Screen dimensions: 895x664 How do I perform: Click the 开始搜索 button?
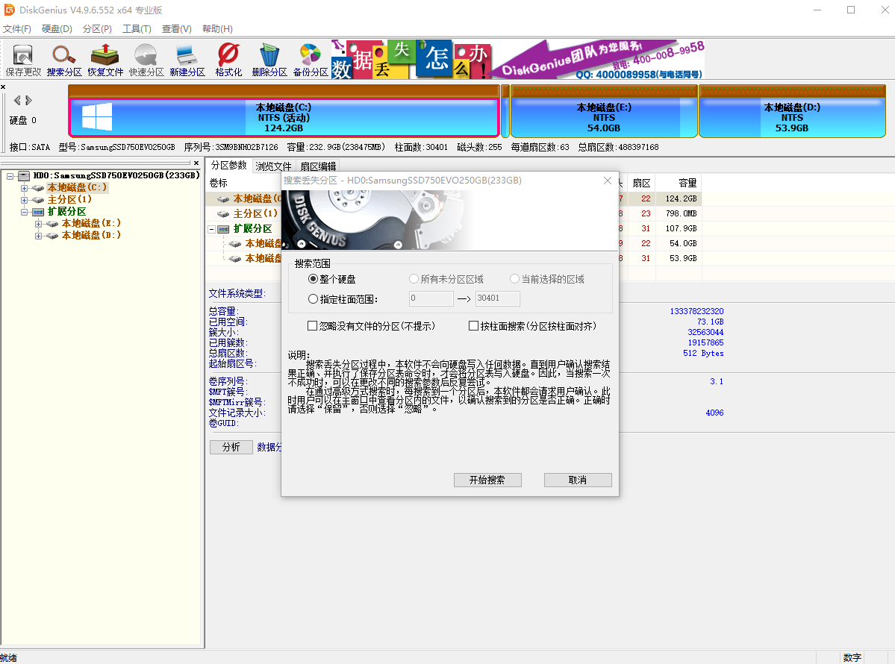point(487,480)
